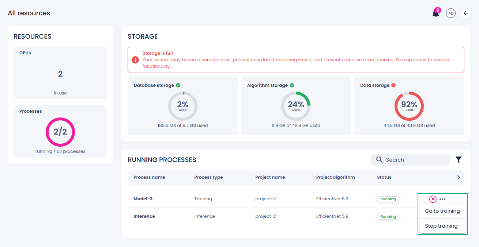
Task: Open the AD user avatar menu
Action: [x=451, y=13]
